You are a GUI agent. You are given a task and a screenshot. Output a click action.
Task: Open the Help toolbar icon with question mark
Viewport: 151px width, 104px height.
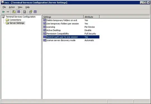point(31,12)
